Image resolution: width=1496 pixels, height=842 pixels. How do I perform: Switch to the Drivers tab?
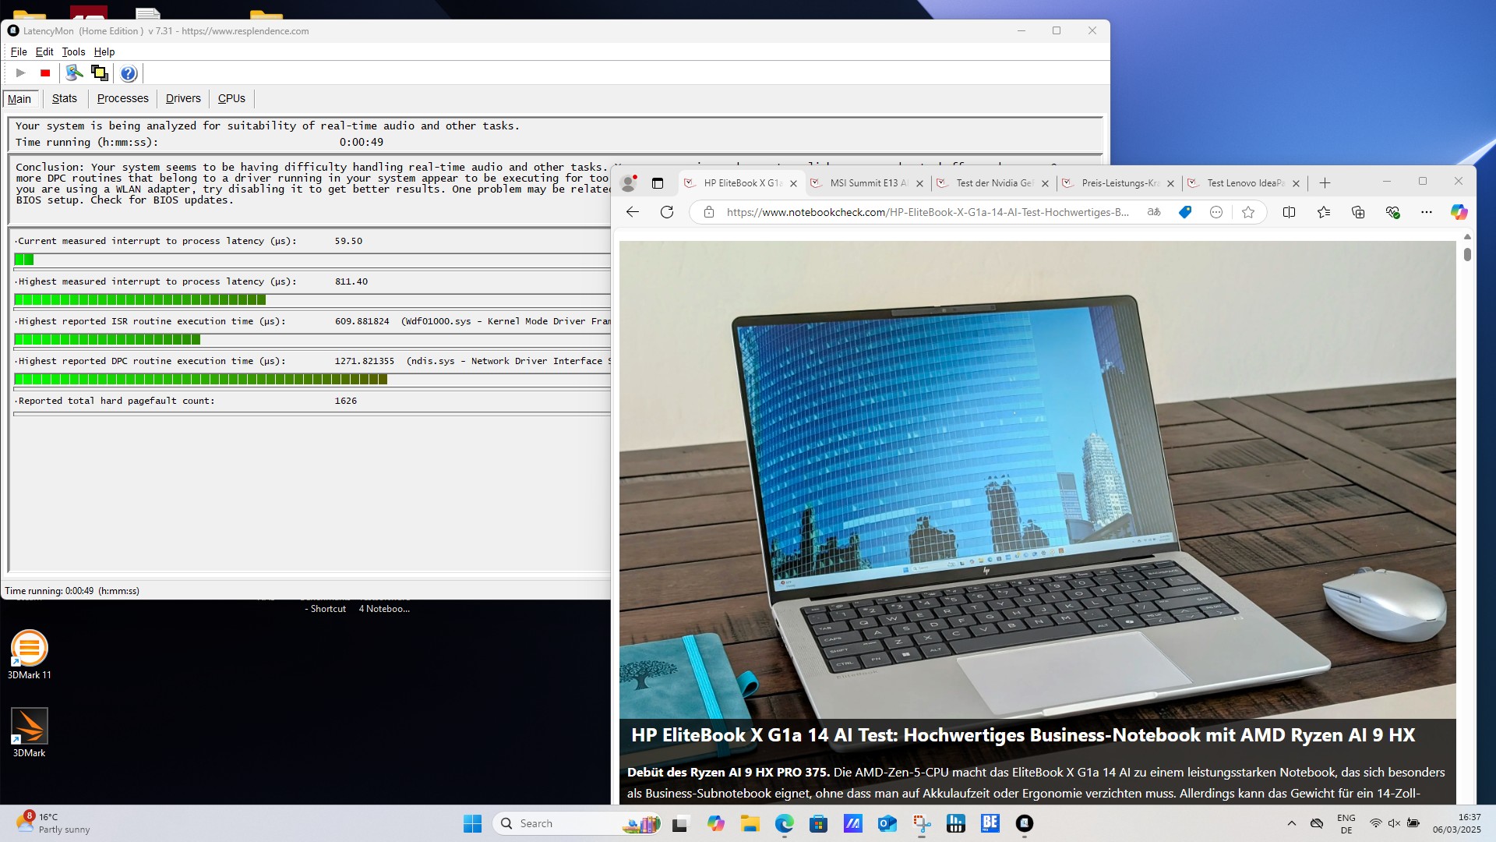[x=183, y=98]
